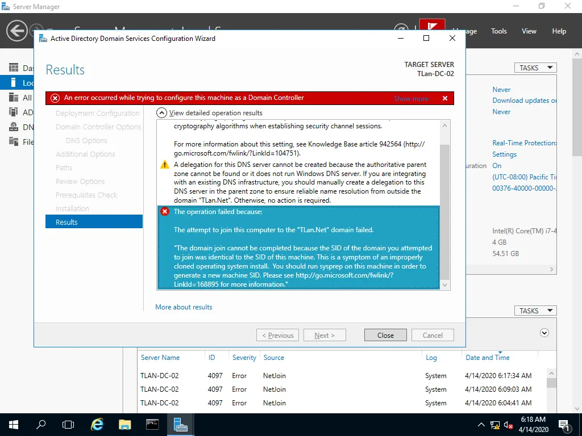The width and height of the screenshot is (582, 436).
Task: Select the operation failed message block
Action: pyautogui.click(x=298, y=248)
